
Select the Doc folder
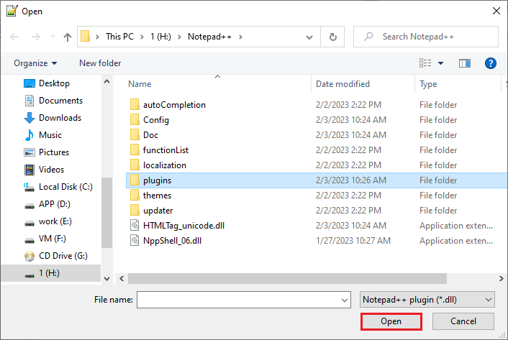point(150,135)
